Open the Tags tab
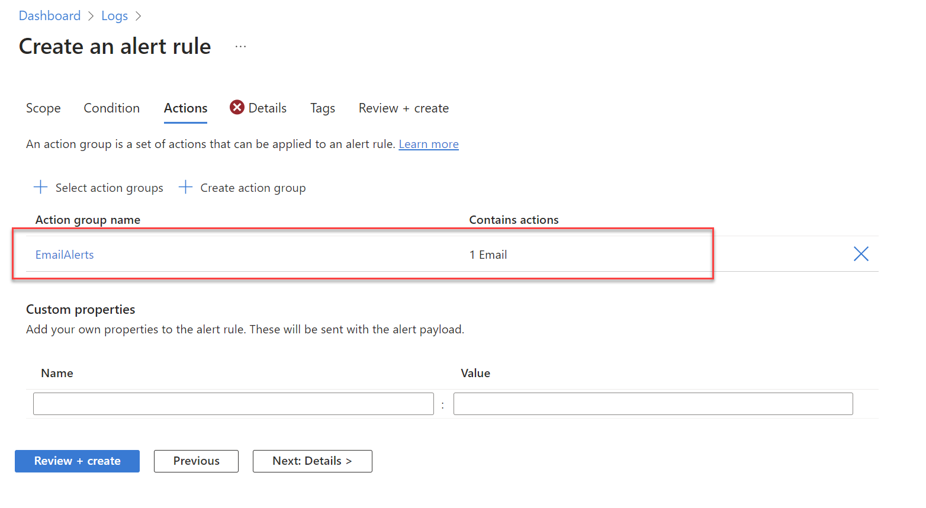The width and height of the screenshot is (926, 508). [323, 108]
